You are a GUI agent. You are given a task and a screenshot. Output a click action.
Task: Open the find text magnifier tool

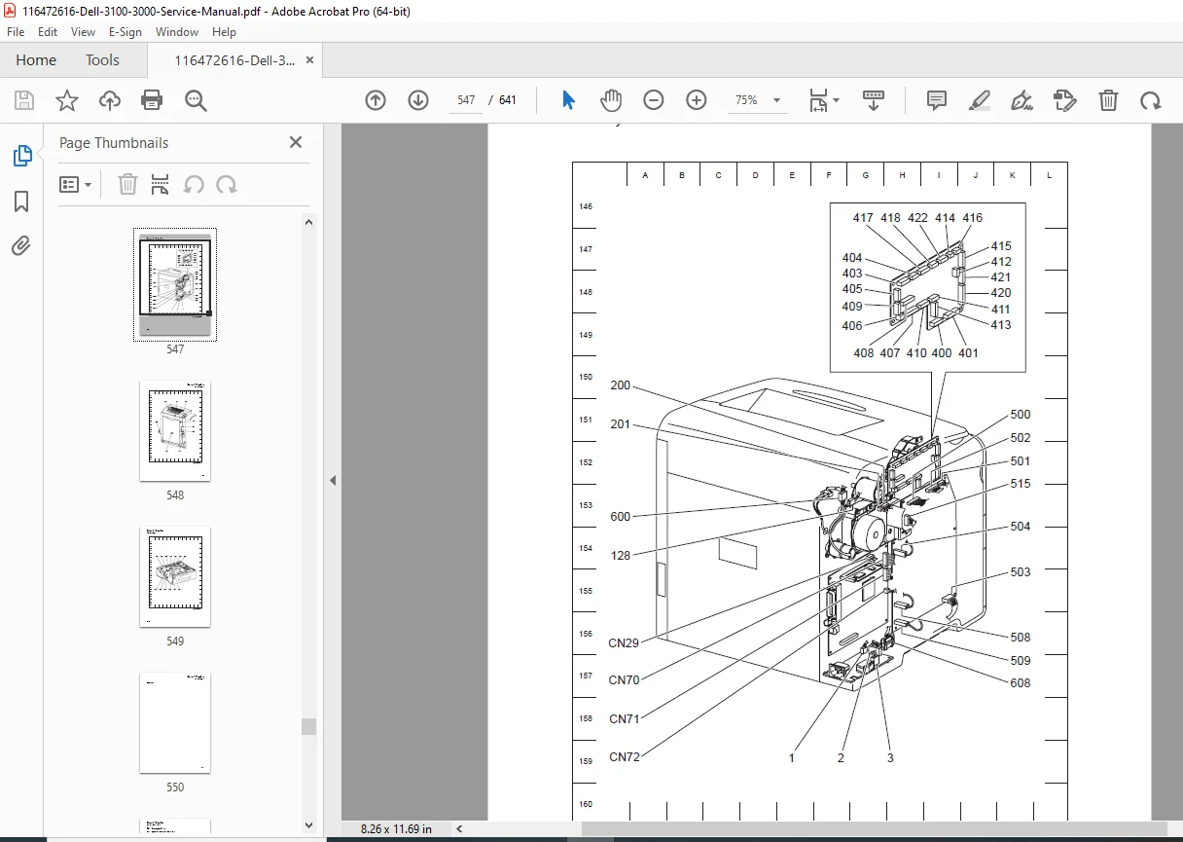click(196, 100)
